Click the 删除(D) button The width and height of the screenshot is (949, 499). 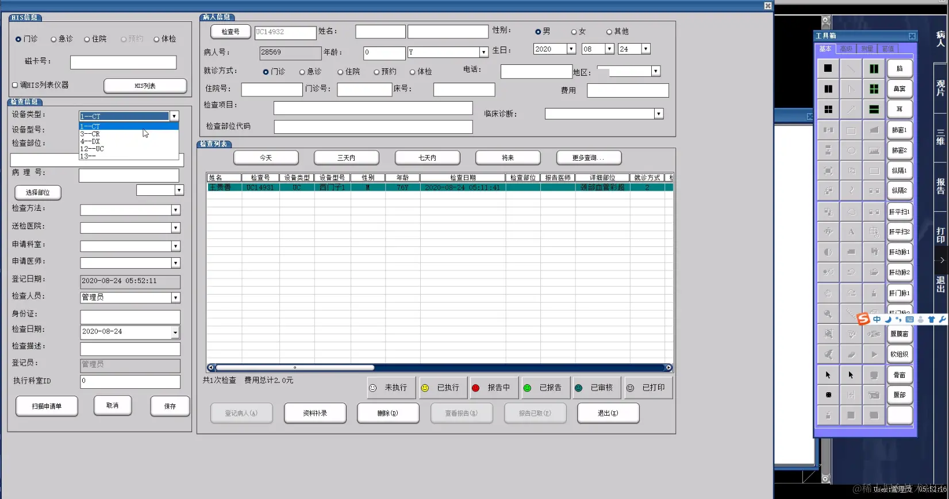[388, 413]
